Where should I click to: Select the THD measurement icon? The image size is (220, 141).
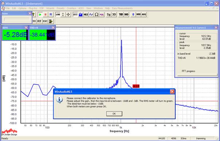pos(121,15)
